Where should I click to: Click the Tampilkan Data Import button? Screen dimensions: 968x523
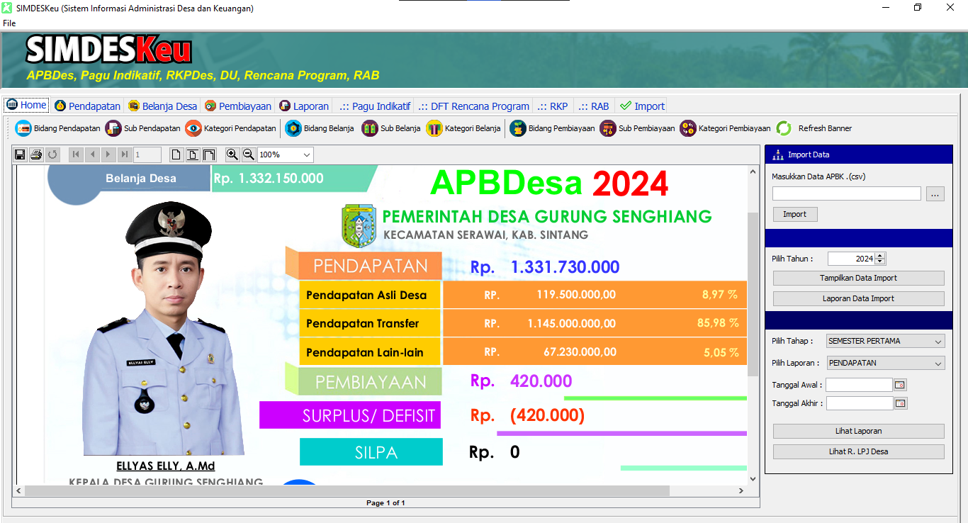click(x=858, y=278)
